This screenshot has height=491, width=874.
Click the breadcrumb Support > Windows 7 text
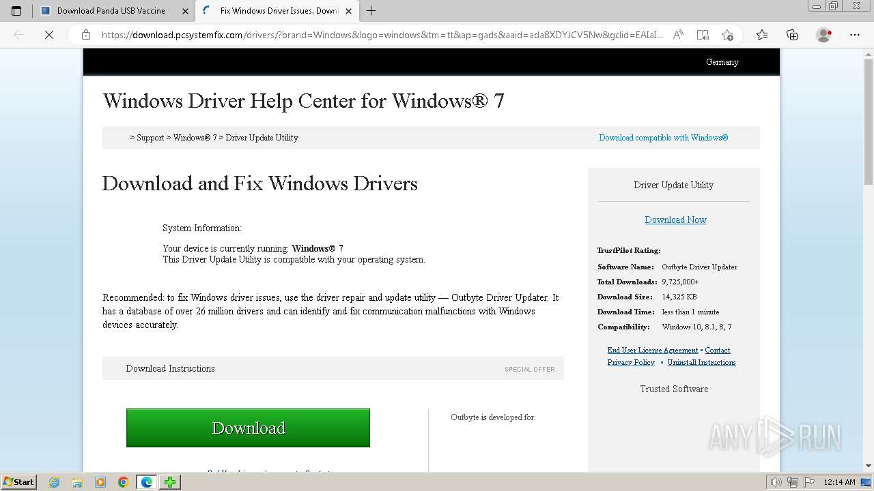coord(214,138)
